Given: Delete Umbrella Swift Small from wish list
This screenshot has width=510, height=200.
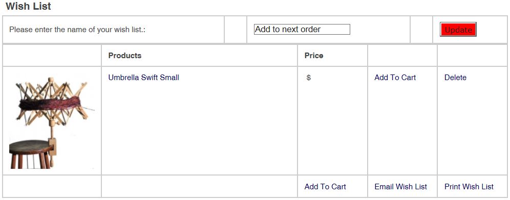Looking at the screenshot, I should 455,78.
